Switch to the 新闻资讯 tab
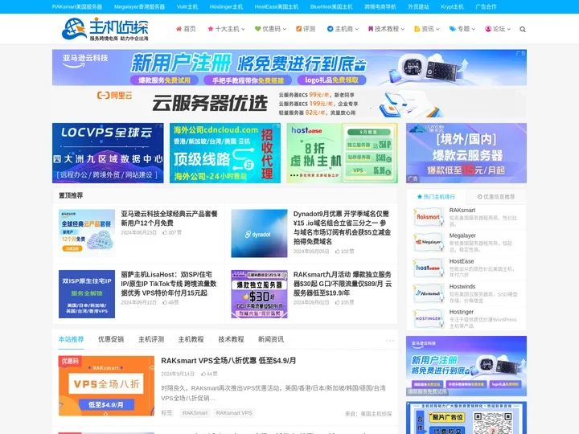 [271, 339]
